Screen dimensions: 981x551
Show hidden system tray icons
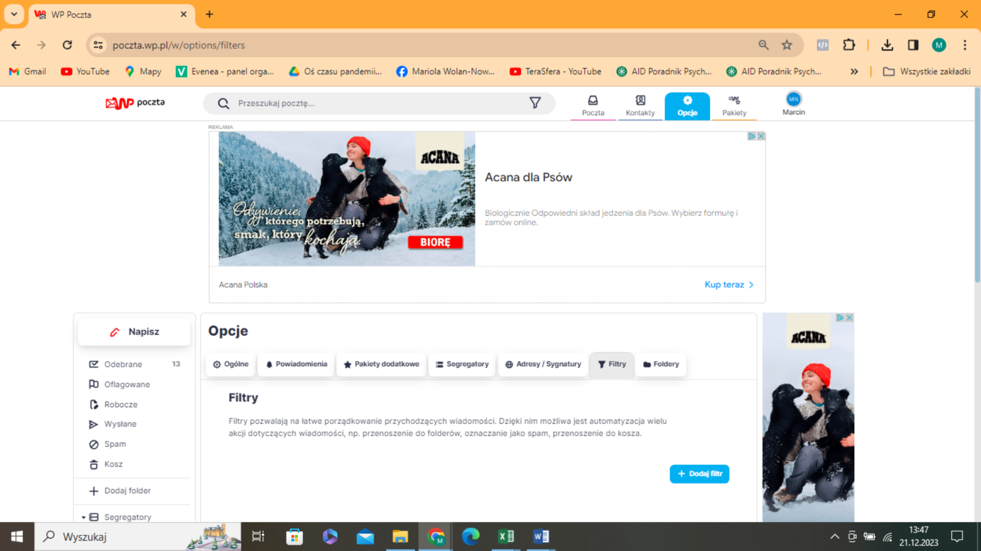(835, 536)
